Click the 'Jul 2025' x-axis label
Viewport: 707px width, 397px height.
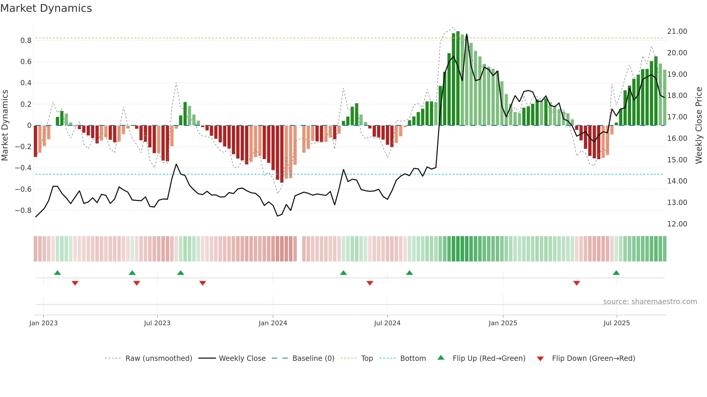617,323
